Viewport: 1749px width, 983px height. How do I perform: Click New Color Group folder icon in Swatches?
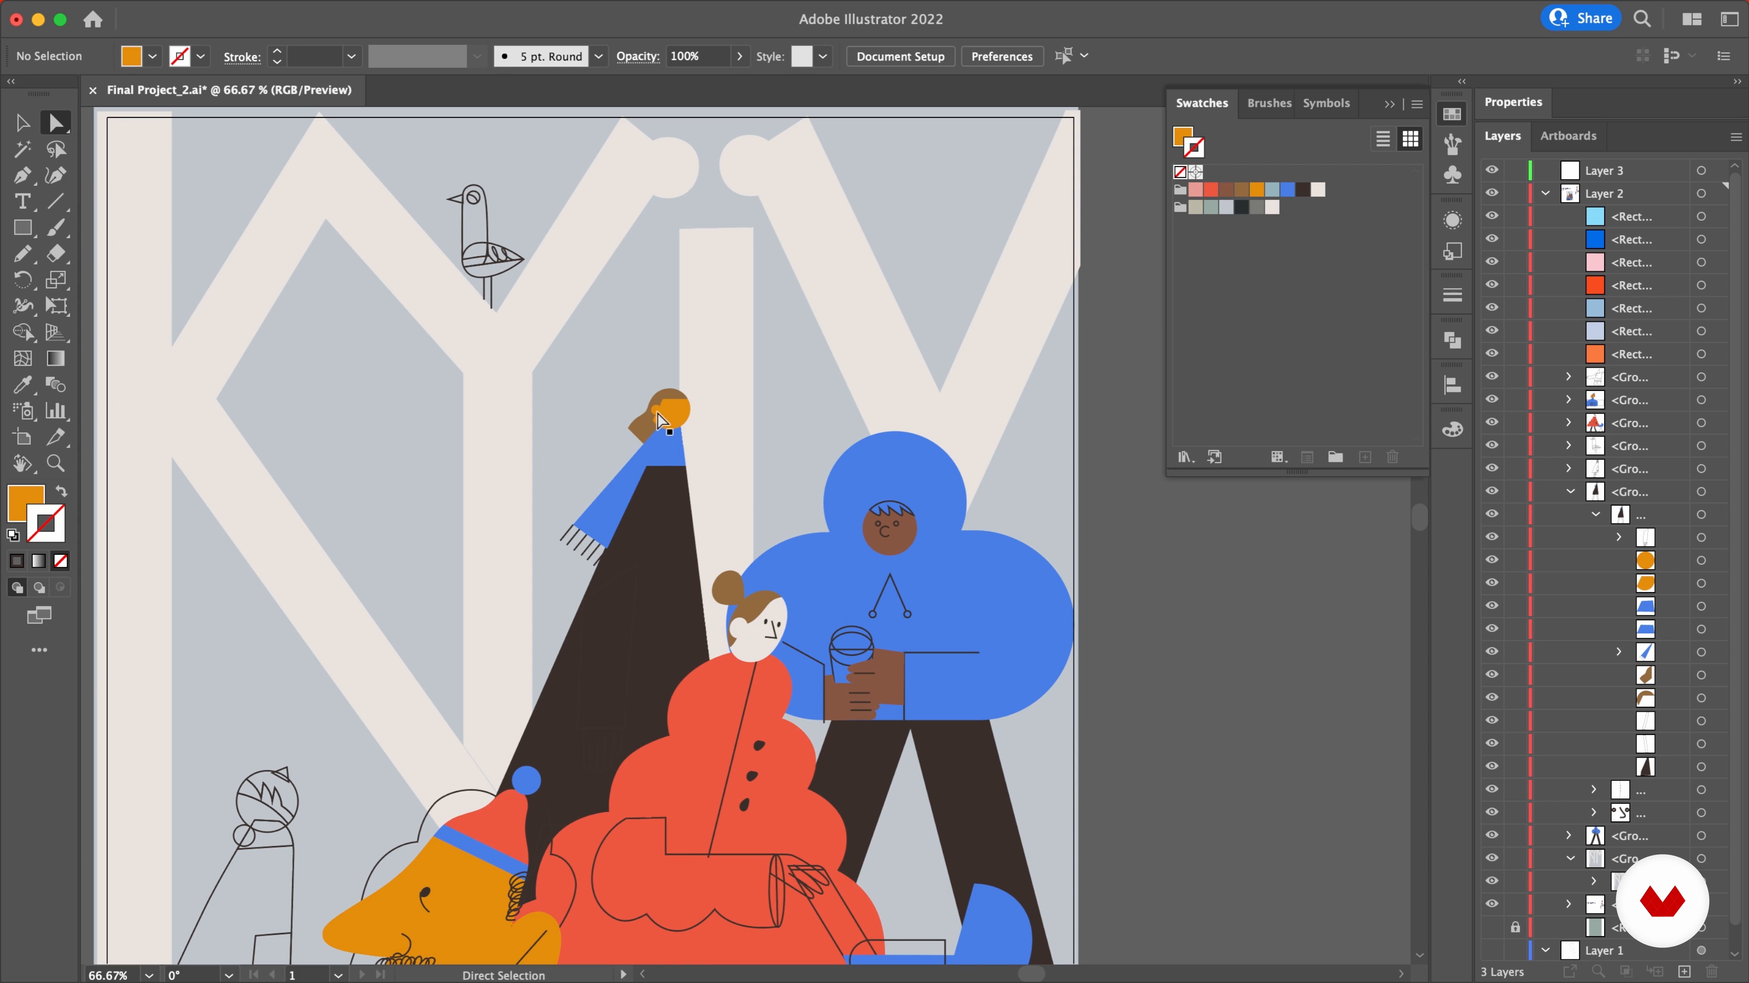pyautogui.click(x=1335, y=456)
